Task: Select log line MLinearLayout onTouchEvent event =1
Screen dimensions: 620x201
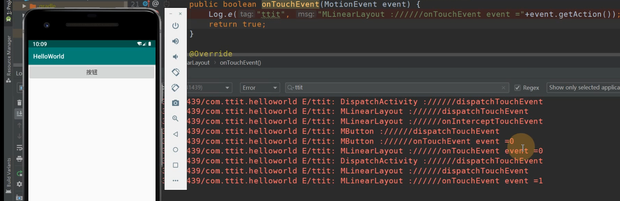Action: tap(364, 181)
